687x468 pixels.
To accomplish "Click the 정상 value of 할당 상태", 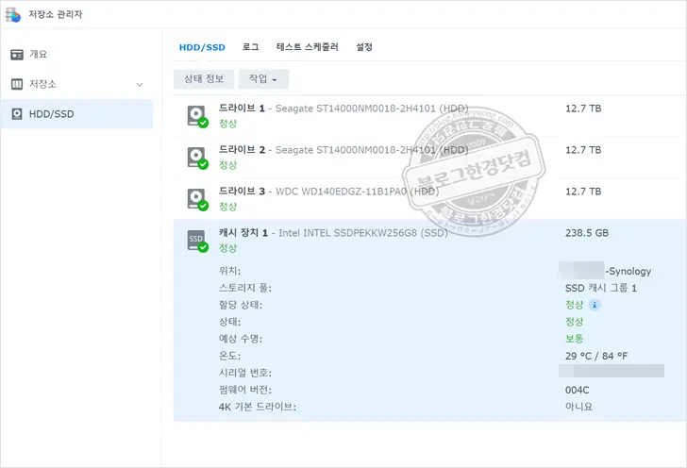I will tap(574, 305).
